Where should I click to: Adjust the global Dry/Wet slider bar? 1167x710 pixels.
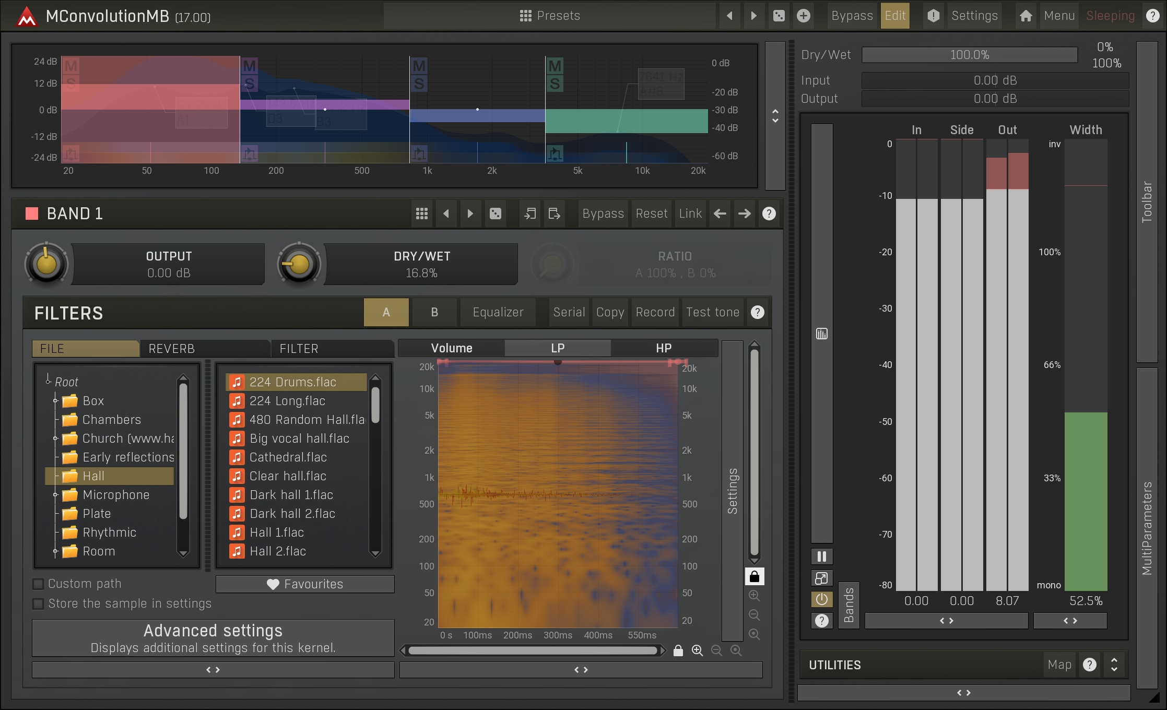(969, 55)
